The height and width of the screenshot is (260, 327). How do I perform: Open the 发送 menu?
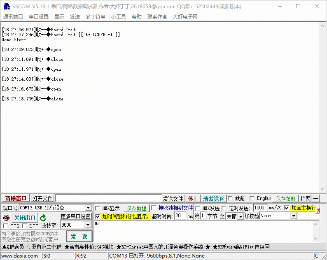(75, 17)
